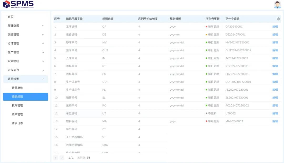This screenshot has width=284, height=163.
Task: Expand the 渠道管理 menu
Action: (26, 35)
